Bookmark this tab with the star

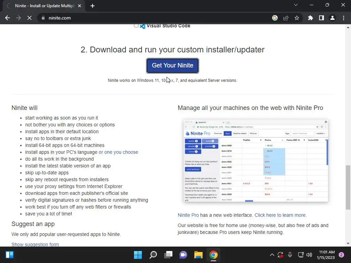(x=297, y=18)
